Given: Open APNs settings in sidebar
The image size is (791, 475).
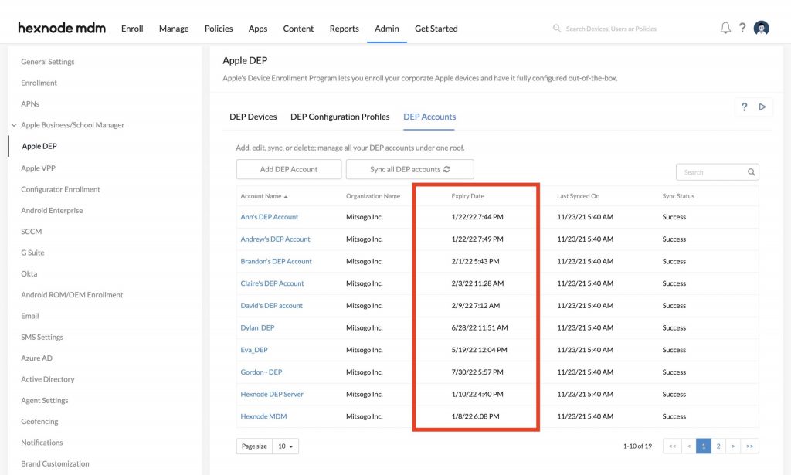Looking at the screenshot, I should pos(30,104).
